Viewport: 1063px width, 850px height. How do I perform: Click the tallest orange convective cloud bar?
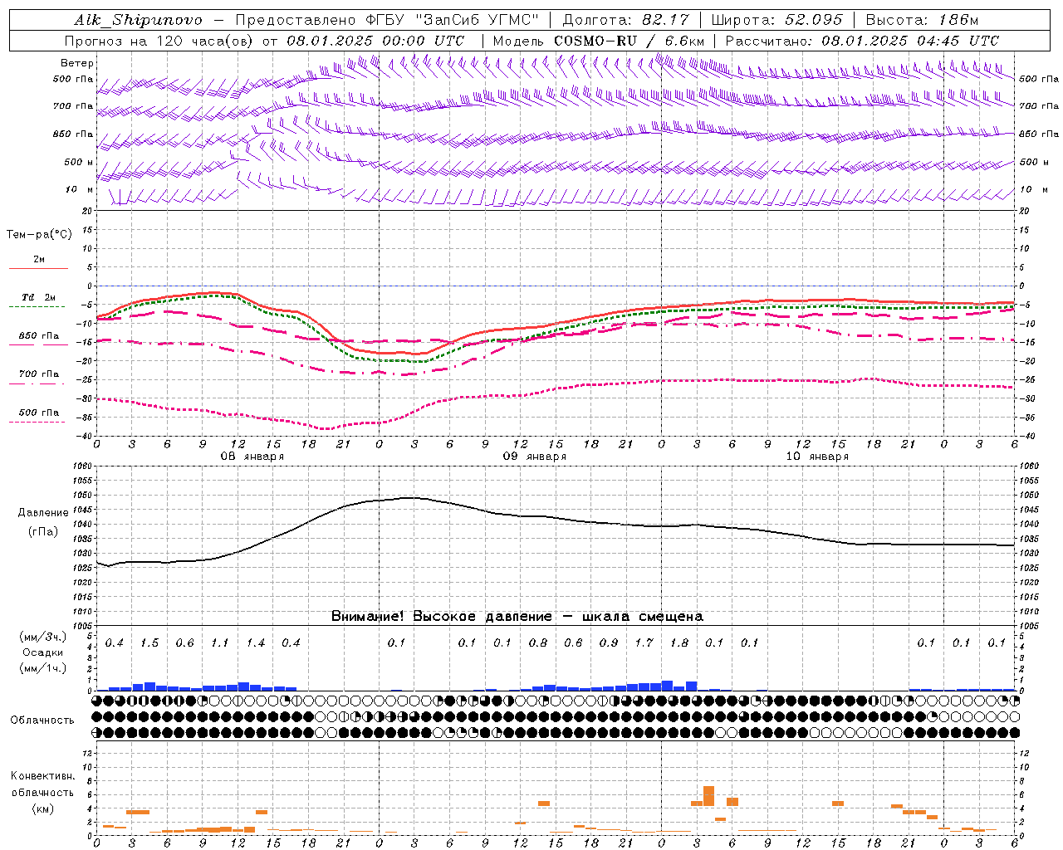708,795
